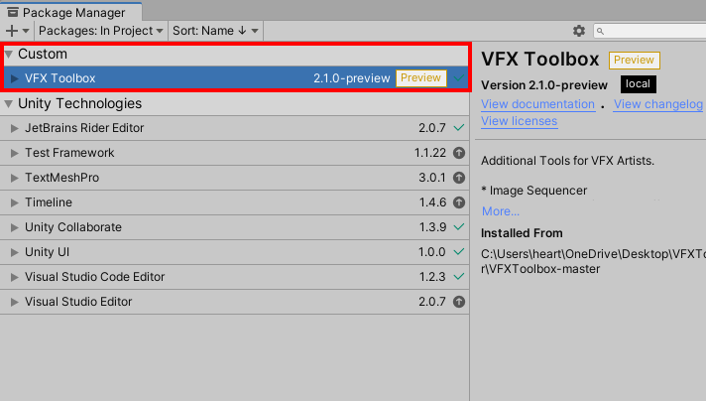Screen dimensions: 706x401
Task: Open the Sort: Name dropdown
Action: pyautogui.click(x=215, y=31)
